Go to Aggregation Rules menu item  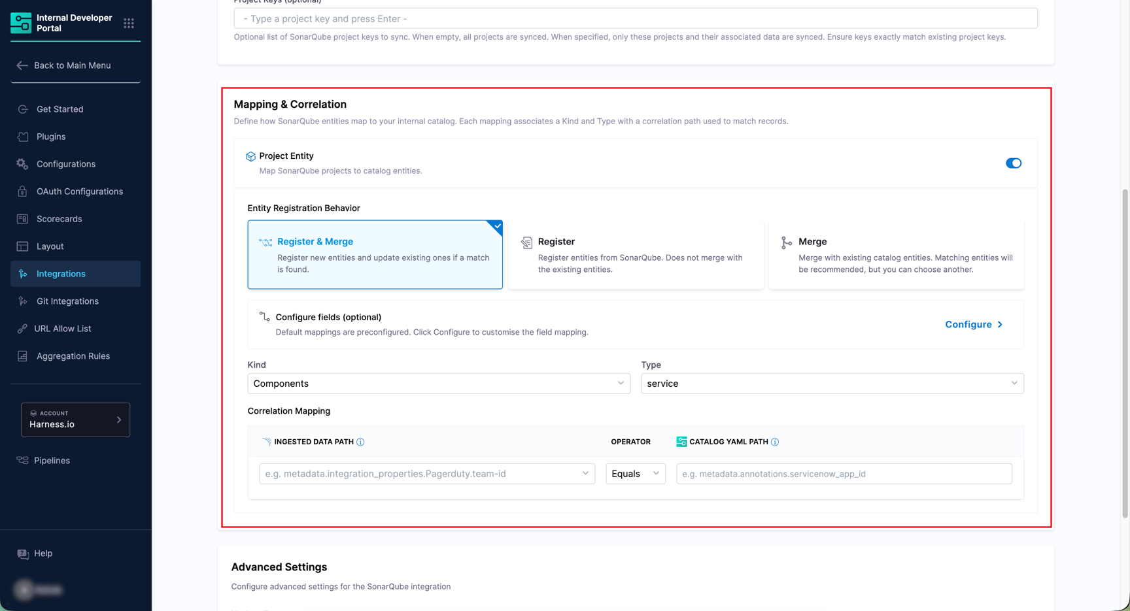pos(73,356)
